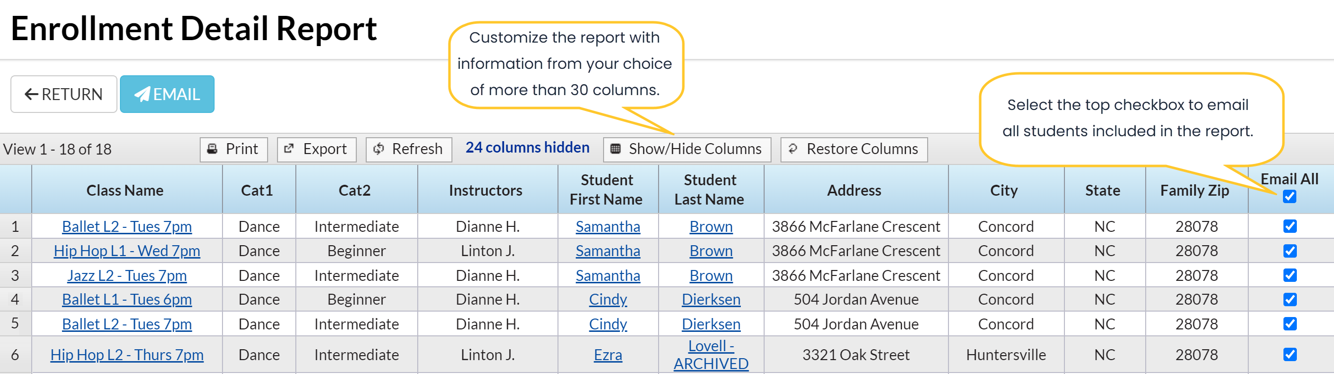1334x374 pixels.
Task: Open student Cindy's record in row 4
Action: tap(608, 299)
